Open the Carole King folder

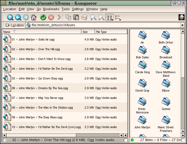(142, 67)
